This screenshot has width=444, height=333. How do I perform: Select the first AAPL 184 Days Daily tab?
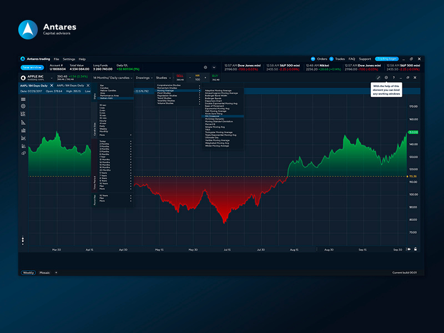point(34,85)
